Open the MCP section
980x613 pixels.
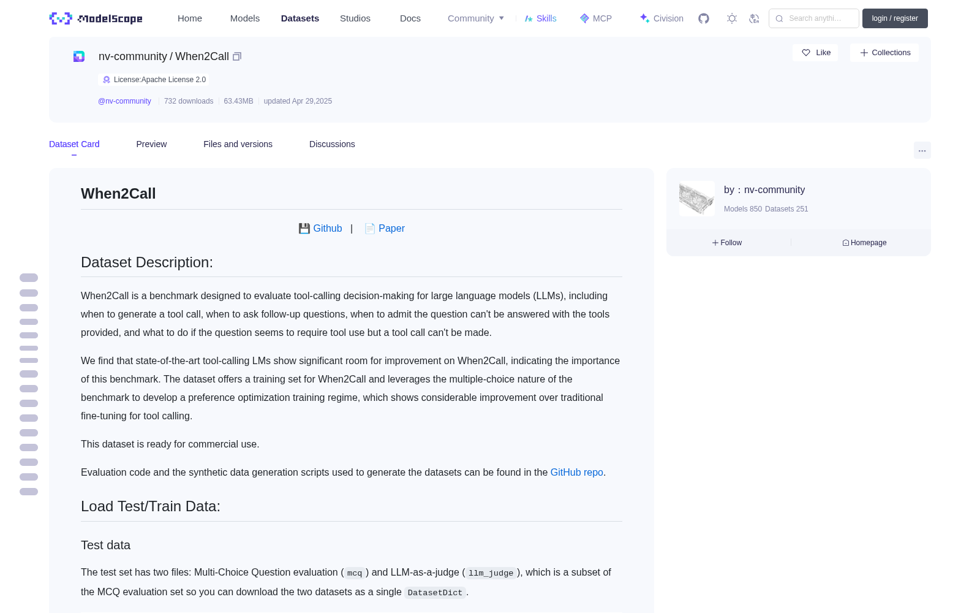pyautogui.click(x=595, y=18)
